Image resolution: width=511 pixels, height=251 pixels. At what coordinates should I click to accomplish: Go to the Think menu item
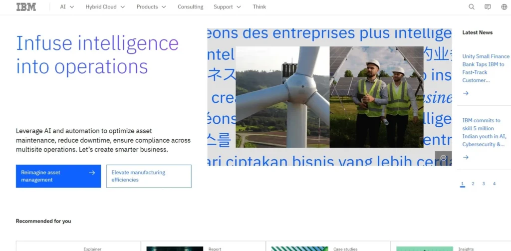[x=259, y=7]
